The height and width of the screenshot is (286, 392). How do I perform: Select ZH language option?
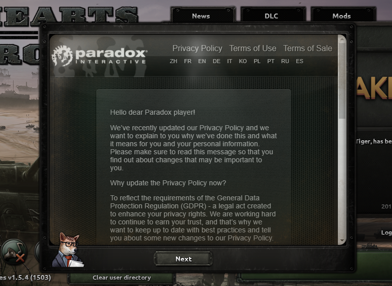(173, 61)
